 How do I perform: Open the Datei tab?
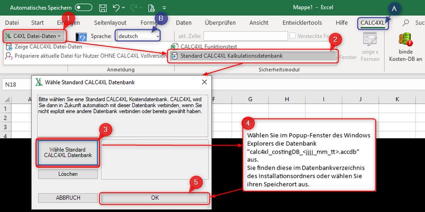pos(12,23)
